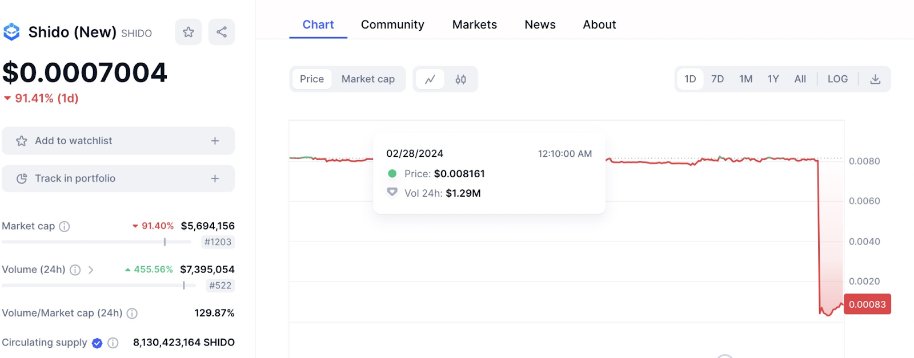Viewport: 914px width, 358px height.
Task: Toggle chart to Market cap view
Action: (368, 79)
